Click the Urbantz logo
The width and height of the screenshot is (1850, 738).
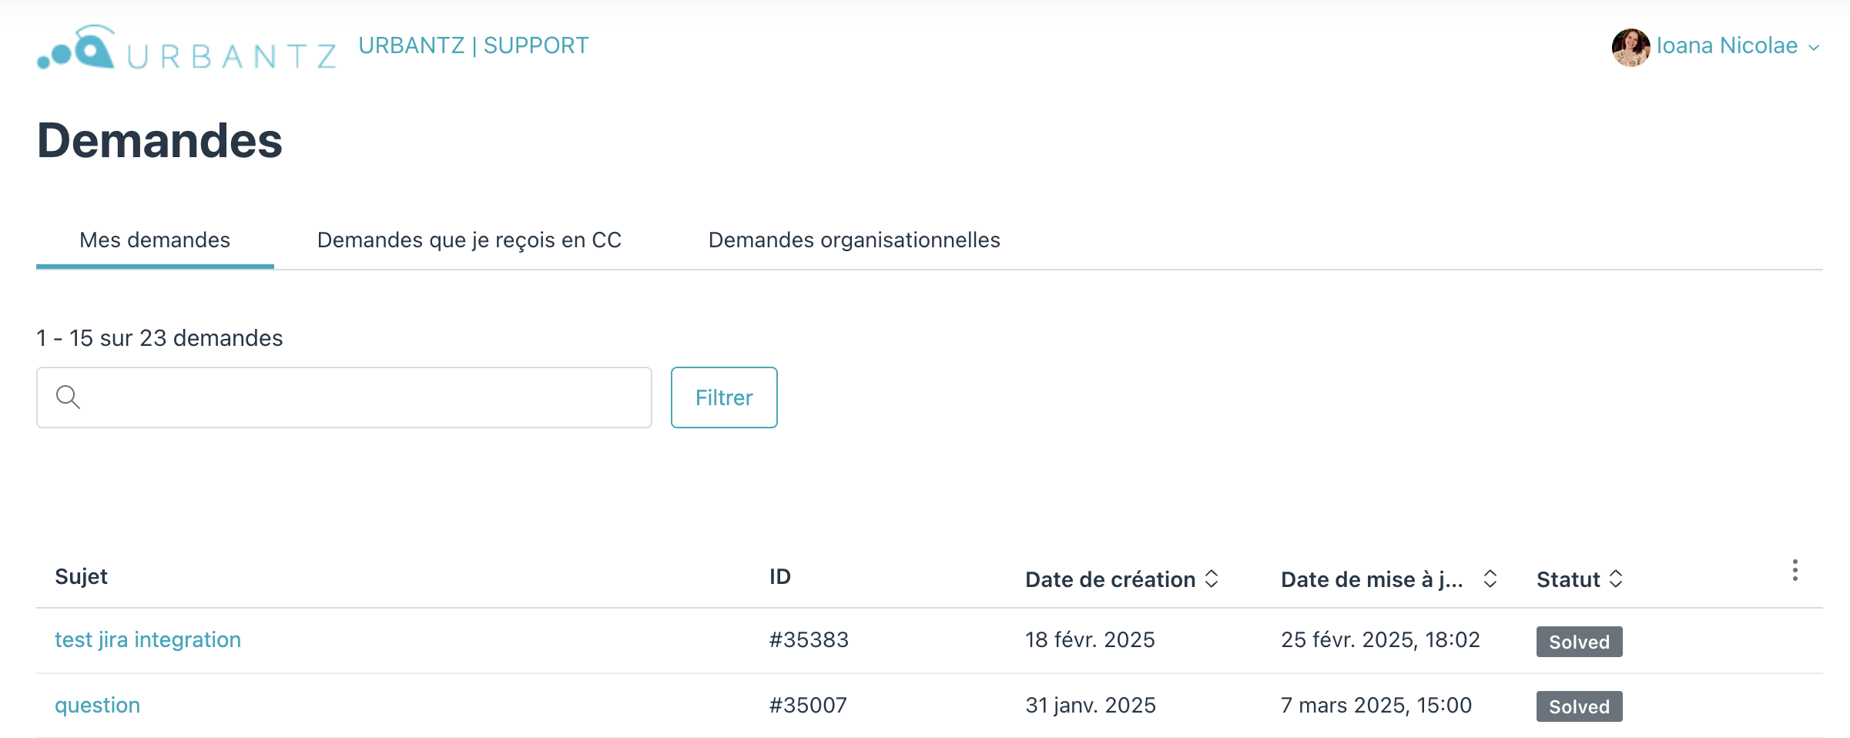pos(186,48)
